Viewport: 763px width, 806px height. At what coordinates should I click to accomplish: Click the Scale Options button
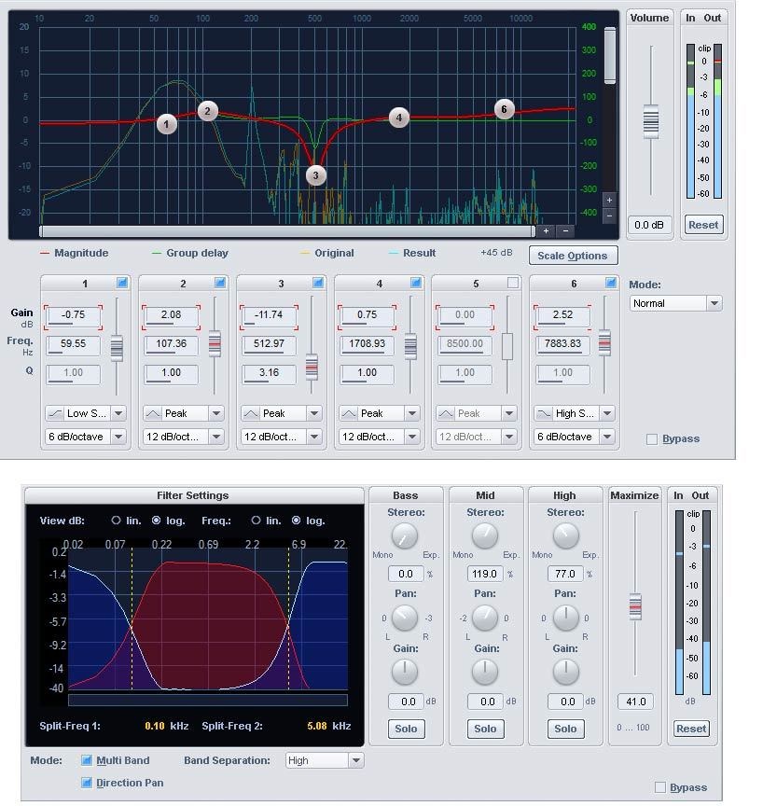pos(573,256)
